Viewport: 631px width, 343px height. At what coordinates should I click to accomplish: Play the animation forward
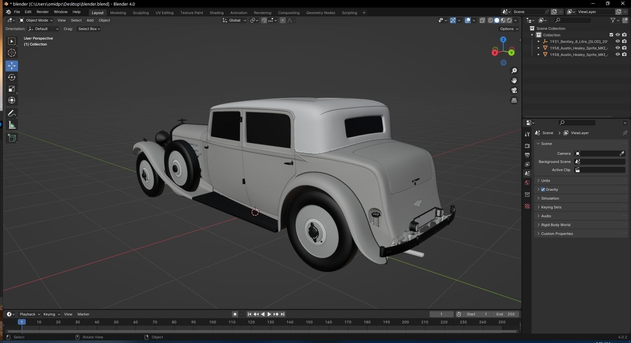(x=269, y=314)
